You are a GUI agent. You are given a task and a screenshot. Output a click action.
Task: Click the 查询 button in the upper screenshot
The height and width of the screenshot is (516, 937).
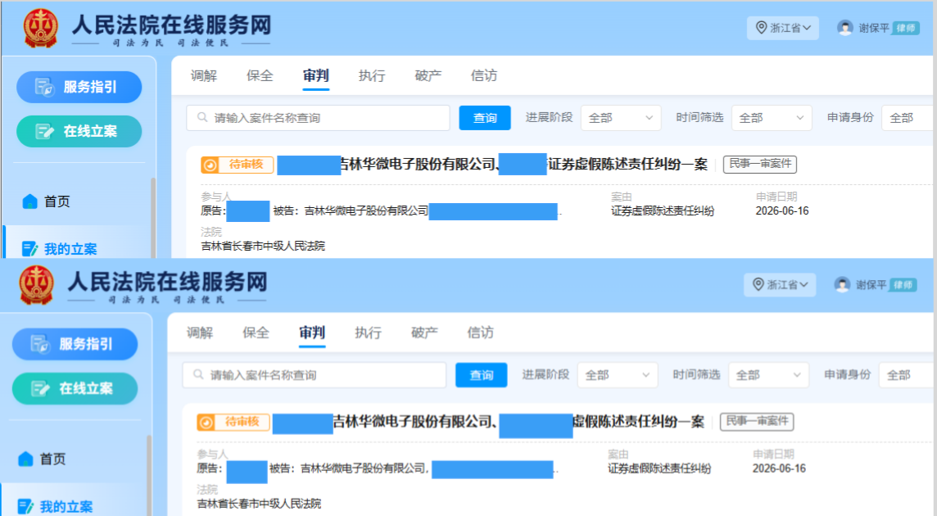click(x=485, y=118)
